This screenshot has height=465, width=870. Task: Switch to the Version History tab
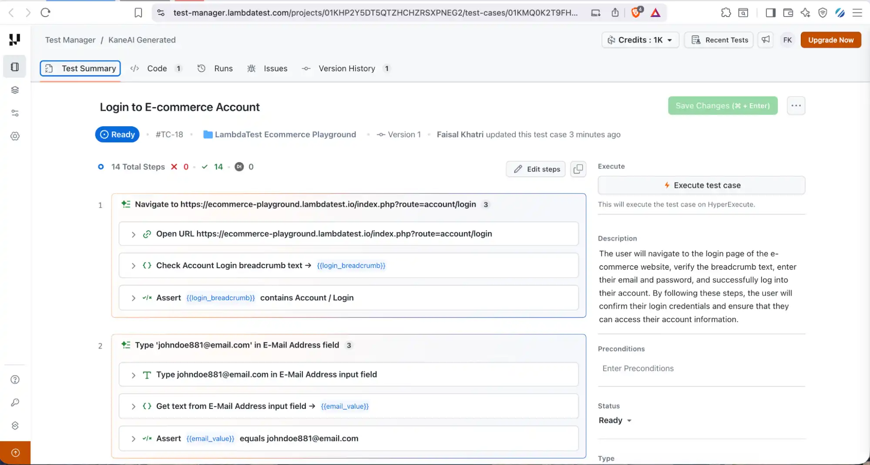pyautogui.click(x=346, y=68)
